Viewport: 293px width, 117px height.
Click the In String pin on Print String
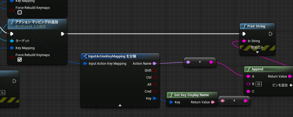tap(244, 41)
